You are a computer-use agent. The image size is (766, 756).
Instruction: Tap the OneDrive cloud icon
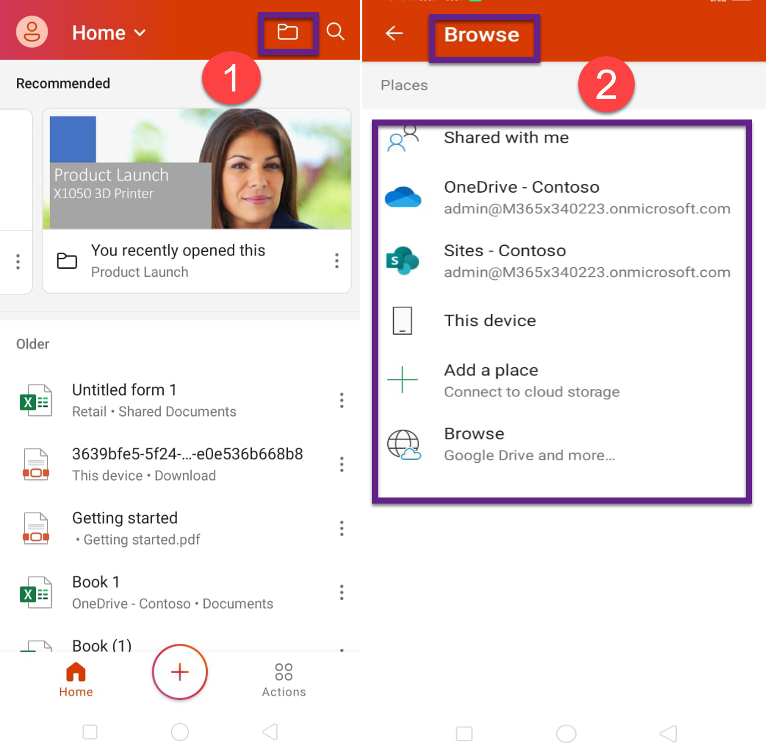pos(403,198)
